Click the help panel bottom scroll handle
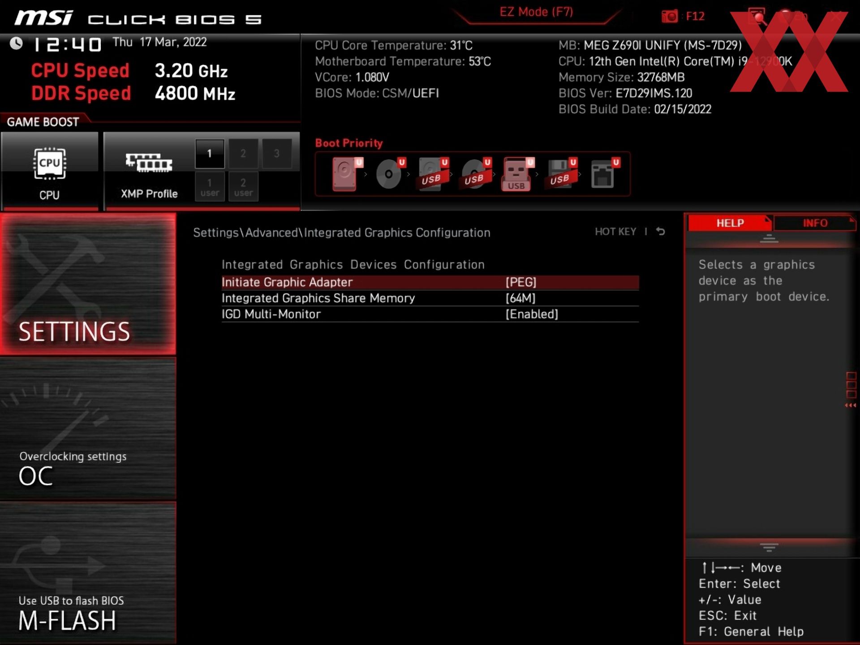 (769, 547)
